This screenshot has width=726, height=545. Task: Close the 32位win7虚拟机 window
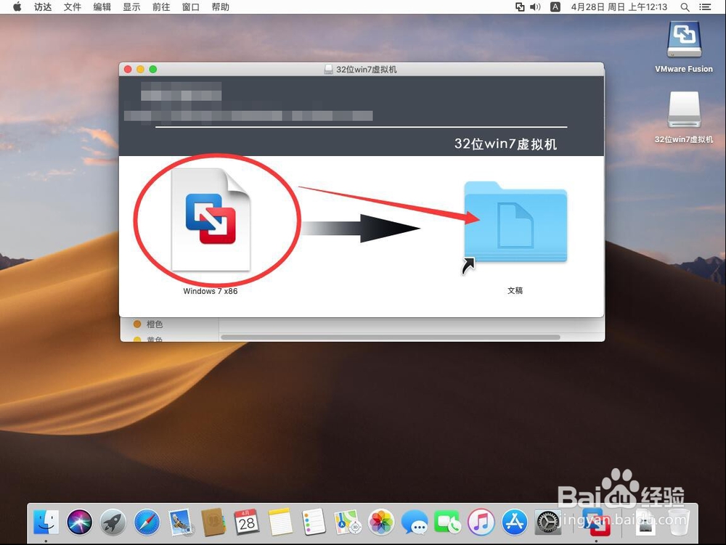(128, 69)
